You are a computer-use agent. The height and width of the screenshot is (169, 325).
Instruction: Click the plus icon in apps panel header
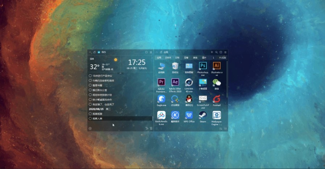click(212, 52)
